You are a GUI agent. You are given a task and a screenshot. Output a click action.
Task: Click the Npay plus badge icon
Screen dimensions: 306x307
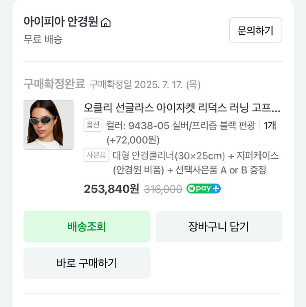[204, 189]
